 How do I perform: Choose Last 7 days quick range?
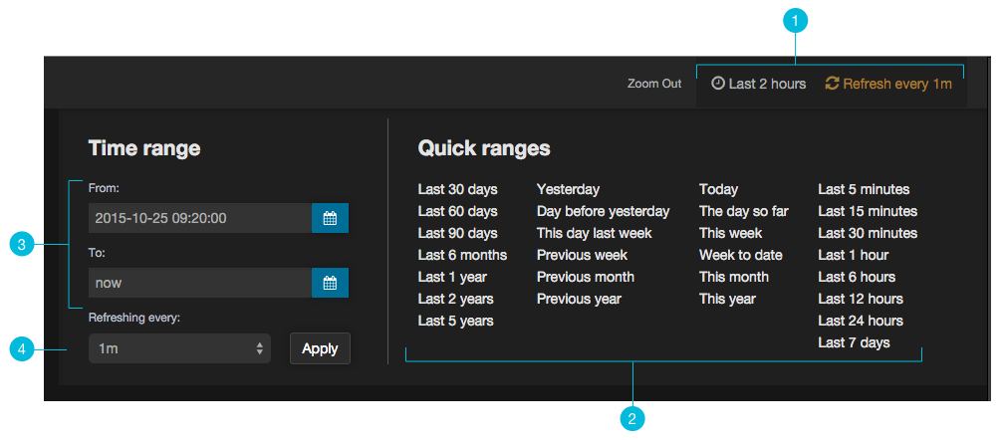pos(854,342)
